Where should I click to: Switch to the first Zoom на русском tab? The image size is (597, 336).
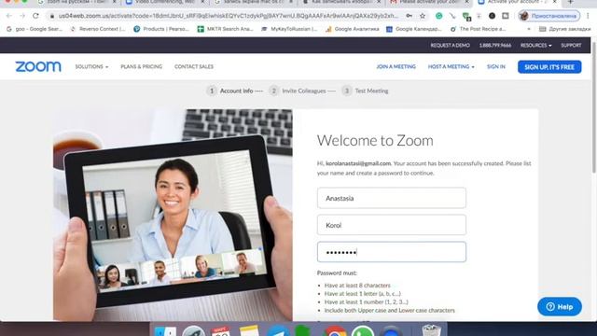point(77,2)
